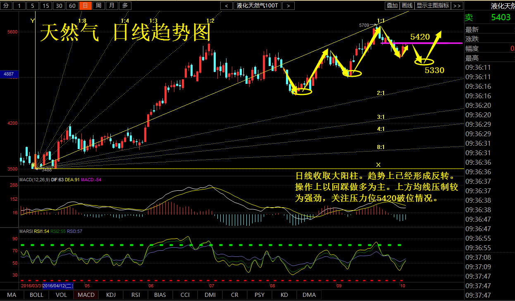Screen dimensions: 515x301
Task: Click the 2:1 Gann line label
Action: click(381, 93)
